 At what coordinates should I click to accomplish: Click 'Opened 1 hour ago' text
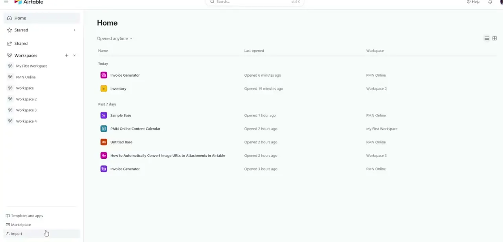coord(260,115)
